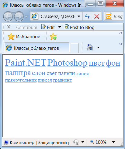Click the protected mode shield icon in status bar
The width and height of the screenshot is (125, 149).
76,142
